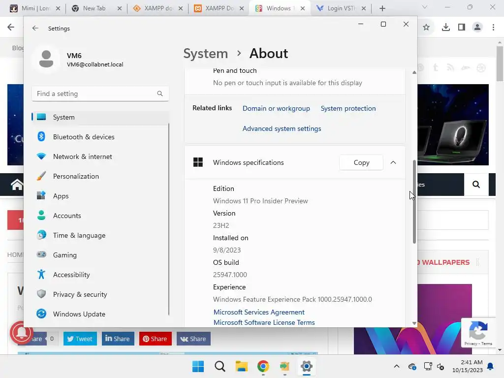This screenshot has height=378, width=504.
Task: Click the VK Share button
Action: (x=193, y=339)
